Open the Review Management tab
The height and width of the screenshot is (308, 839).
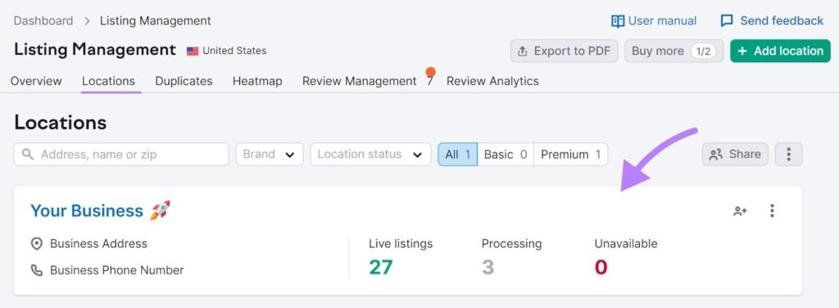(359, 81)
